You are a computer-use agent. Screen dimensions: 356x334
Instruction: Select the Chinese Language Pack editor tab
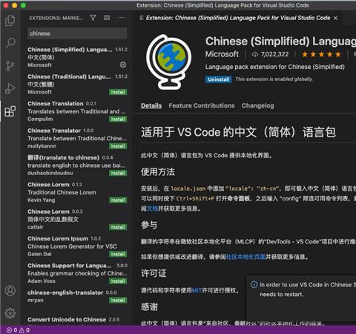click(238, 18)
